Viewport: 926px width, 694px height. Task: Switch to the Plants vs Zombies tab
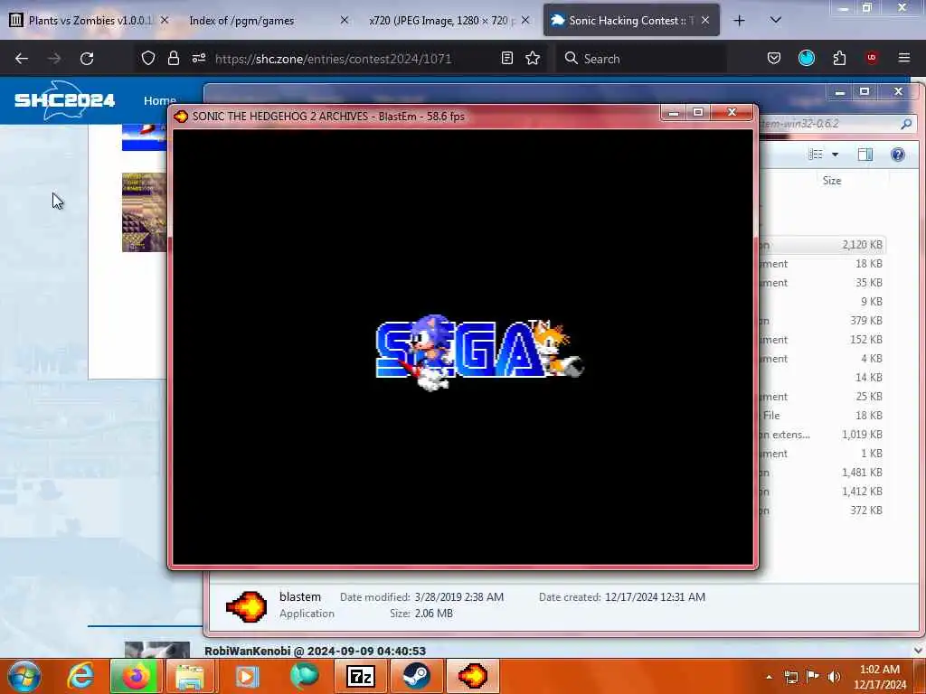pos(88,21)
